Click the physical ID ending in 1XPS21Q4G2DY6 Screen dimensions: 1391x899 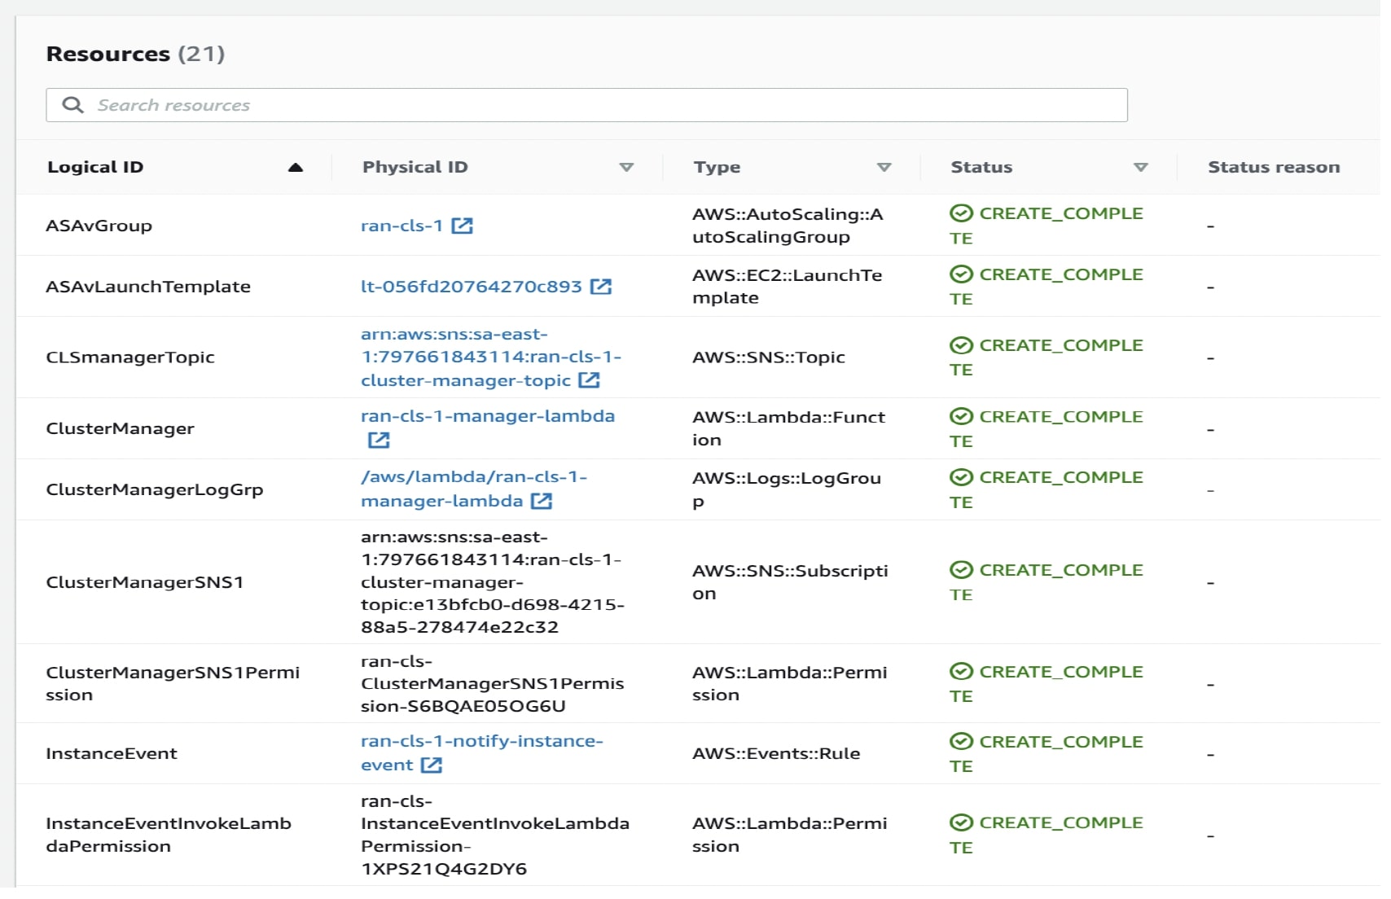(x=495, y=835)
